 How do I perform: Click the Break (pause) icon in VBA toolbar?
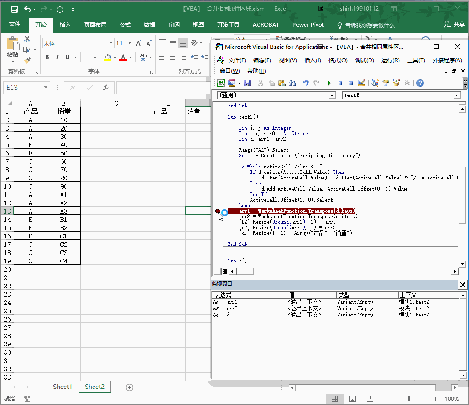340,83
